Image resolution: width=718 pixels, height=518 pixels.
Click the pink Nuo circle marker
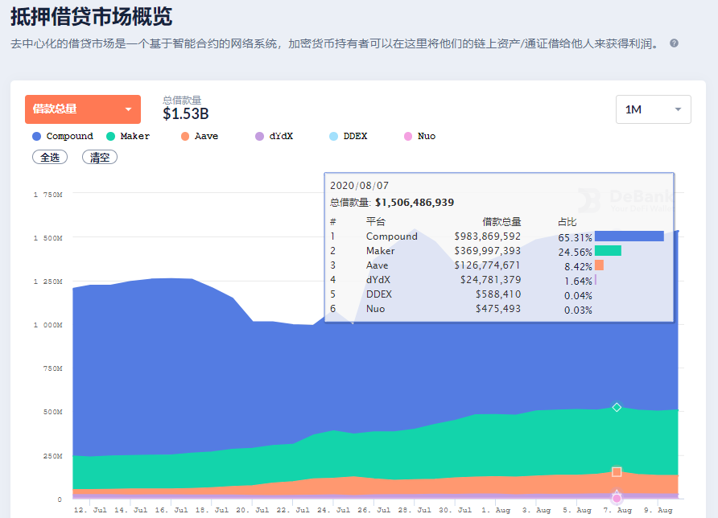coord(617,498)
